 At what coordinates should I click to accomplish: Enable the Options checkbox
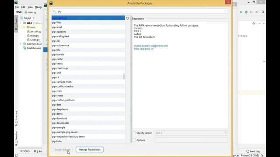point(134,140)
